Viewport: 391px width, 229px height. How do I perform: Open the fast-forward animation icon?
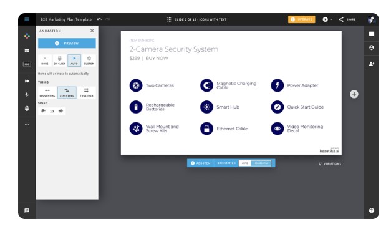pyautogui.click(x=27, y=81)
